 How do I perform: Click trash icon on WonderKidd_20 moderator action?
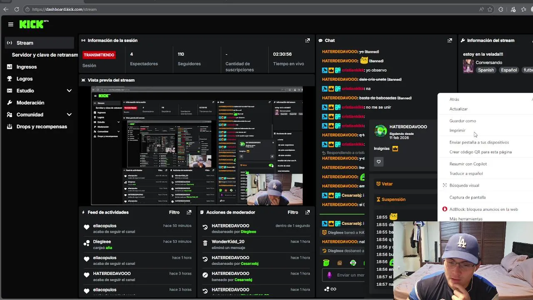pos(205,243)
